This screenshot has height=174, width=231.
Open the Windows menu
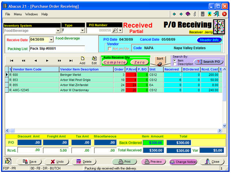(x=31, y=14)
